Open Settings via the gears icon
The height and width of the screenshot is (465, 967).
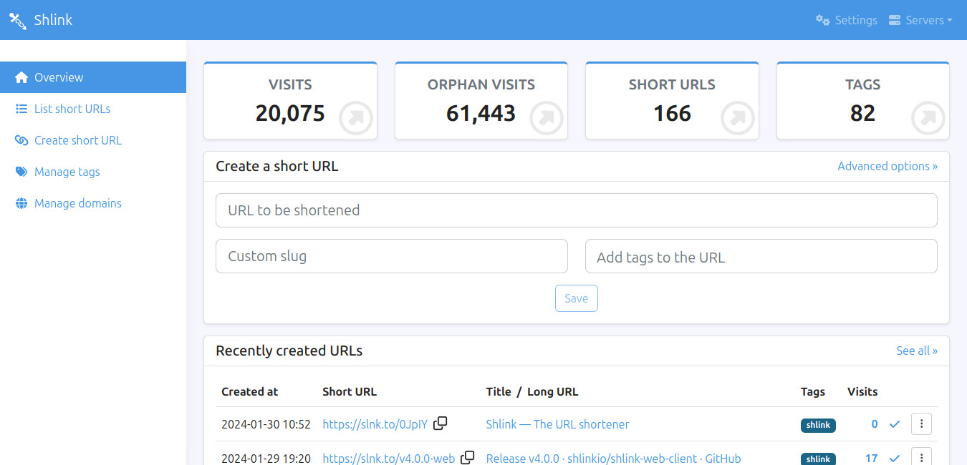[822, 20]
